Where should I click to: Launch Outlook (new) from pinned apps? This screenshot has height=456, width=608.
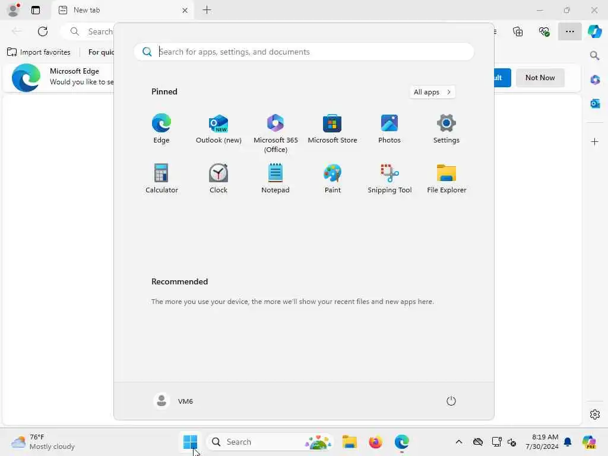tap(218, 129)
